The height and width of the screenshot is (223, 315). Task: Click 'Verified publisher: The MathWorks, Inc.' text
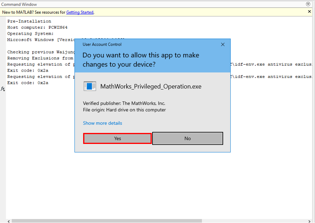pos(124,103)
